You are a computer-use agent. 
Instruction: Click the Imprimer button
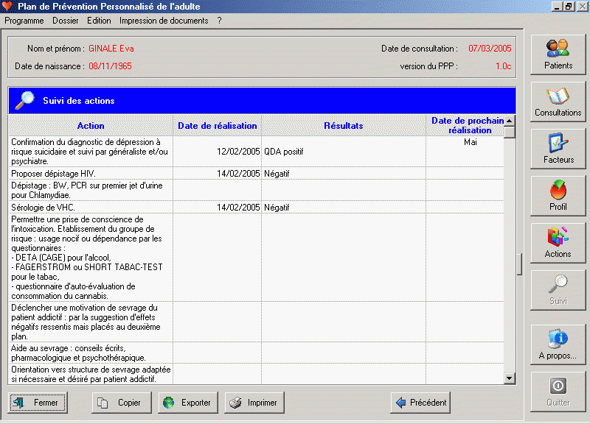254,403
